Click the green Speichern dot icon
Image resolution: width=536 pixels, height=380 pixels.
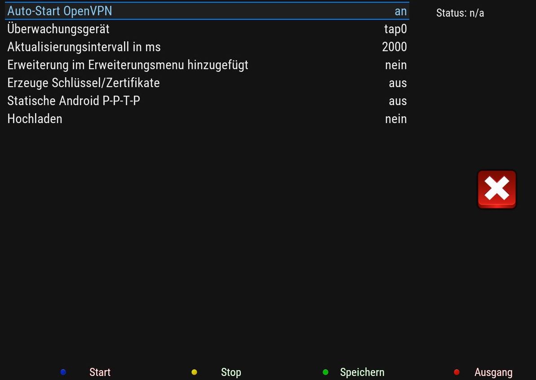tap(325, 372)
